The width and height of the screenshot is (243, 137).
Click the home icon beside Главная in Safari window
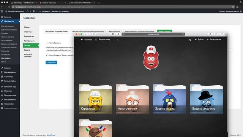pyautogui.click(x=82, y=40)
